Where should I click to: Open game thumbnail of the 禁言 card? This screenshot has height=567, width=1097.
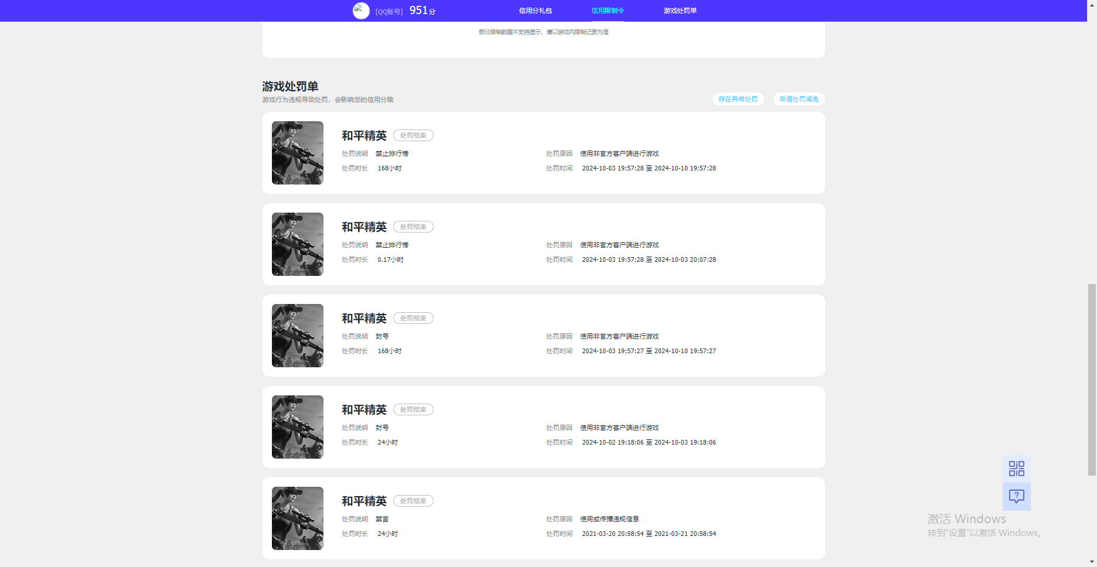[298, 518]
